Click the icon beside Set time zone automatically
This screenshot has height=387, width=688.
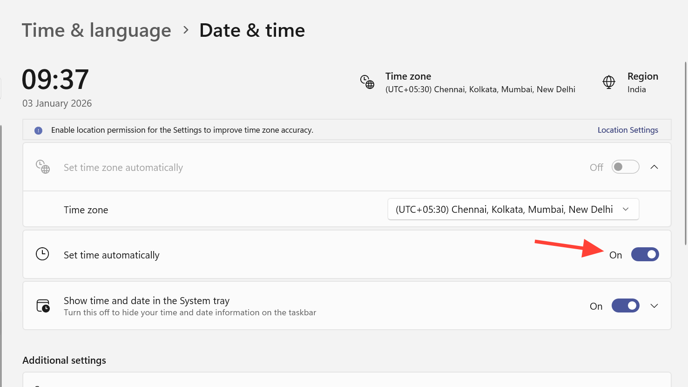point(43,167)
